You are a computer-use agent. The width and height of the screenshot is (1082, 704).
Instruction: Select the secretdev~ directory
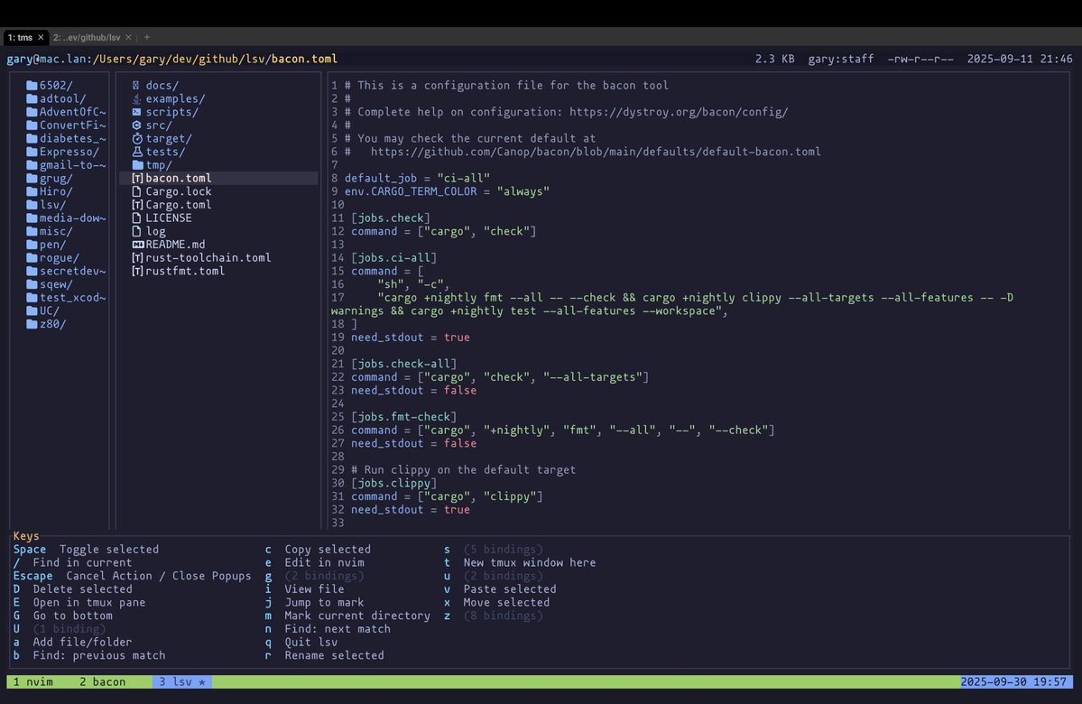click(x=66, y=272)
